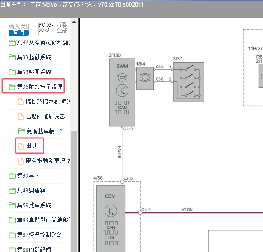Click the clock spring component 18/4

[x=145, y=78]
